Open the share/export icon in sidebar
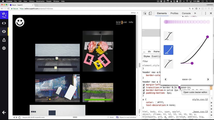Screen dimensions: 214x120 coord(4,40)
